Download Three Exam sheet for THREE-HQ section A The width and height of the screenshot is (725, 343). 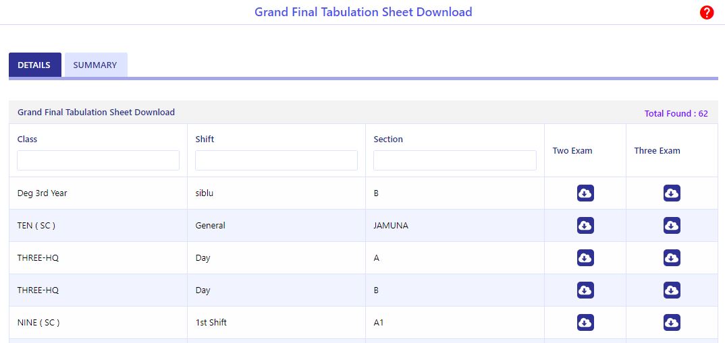point(672,258)
